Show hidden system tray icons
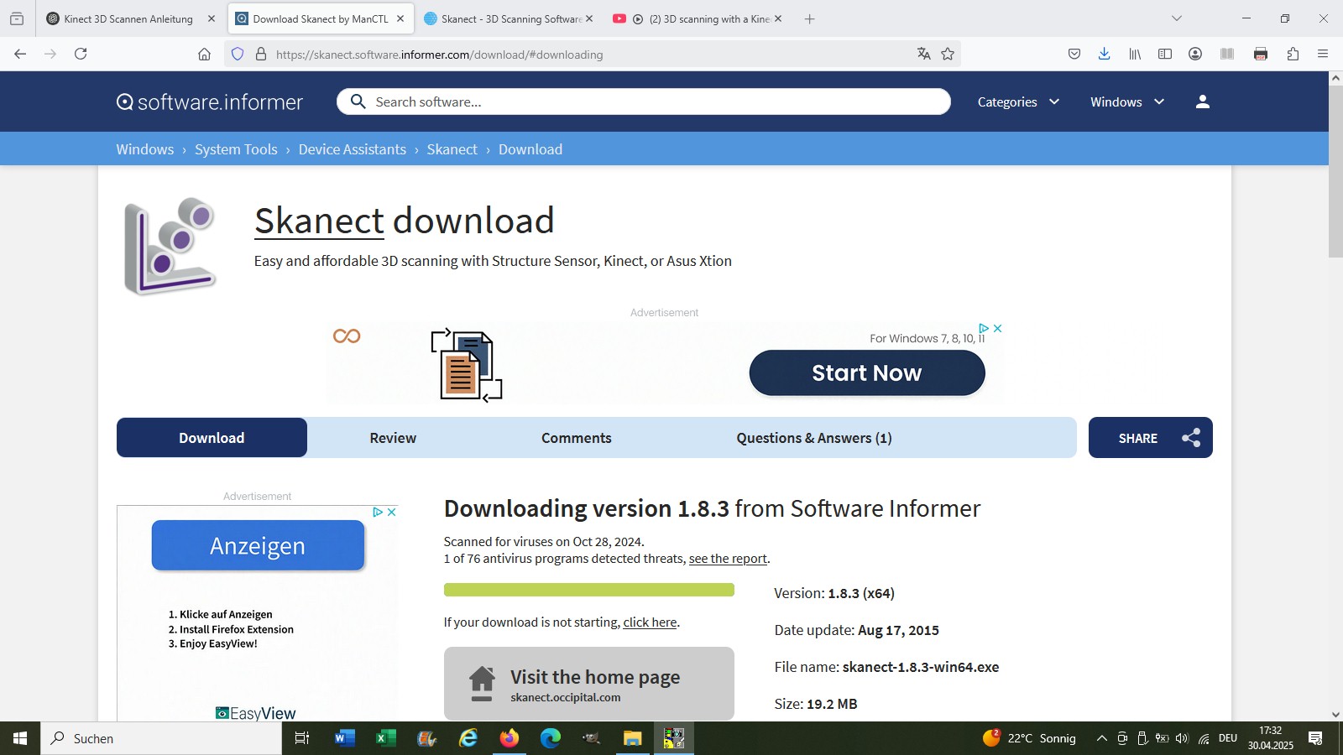 click(x=1101, y=738)
